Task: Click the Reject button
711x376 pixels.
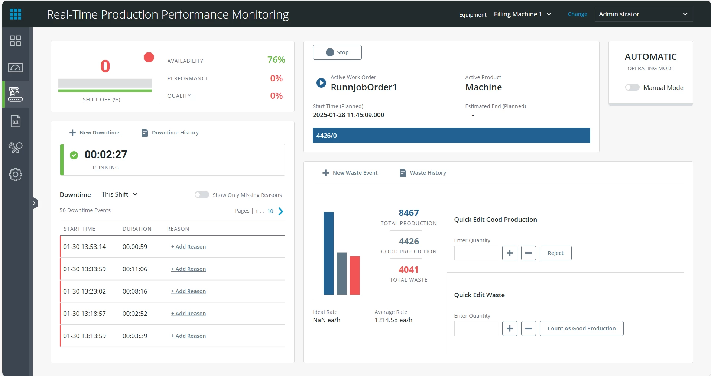Action: (556, 253)
